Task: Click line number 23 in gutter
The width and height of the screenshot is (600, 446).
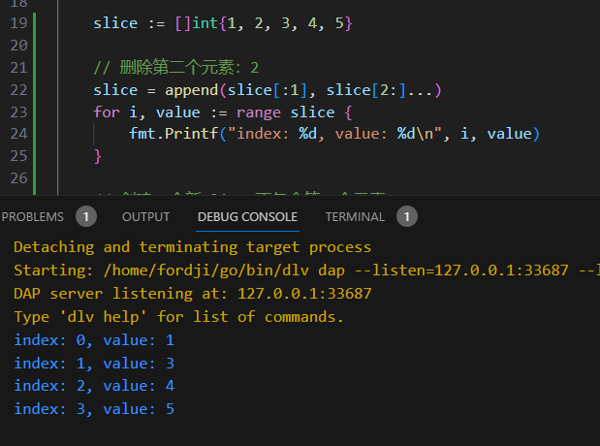Action: (x=17, y=111)
